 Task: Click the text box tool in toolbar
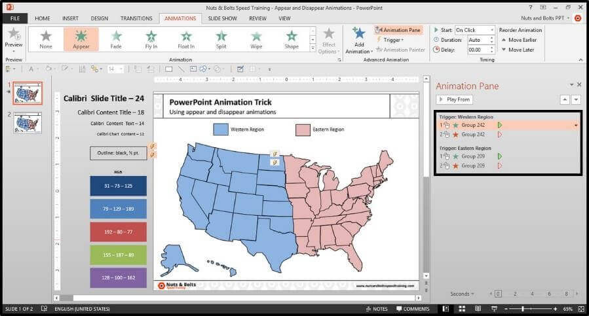(x=193, y=69)
